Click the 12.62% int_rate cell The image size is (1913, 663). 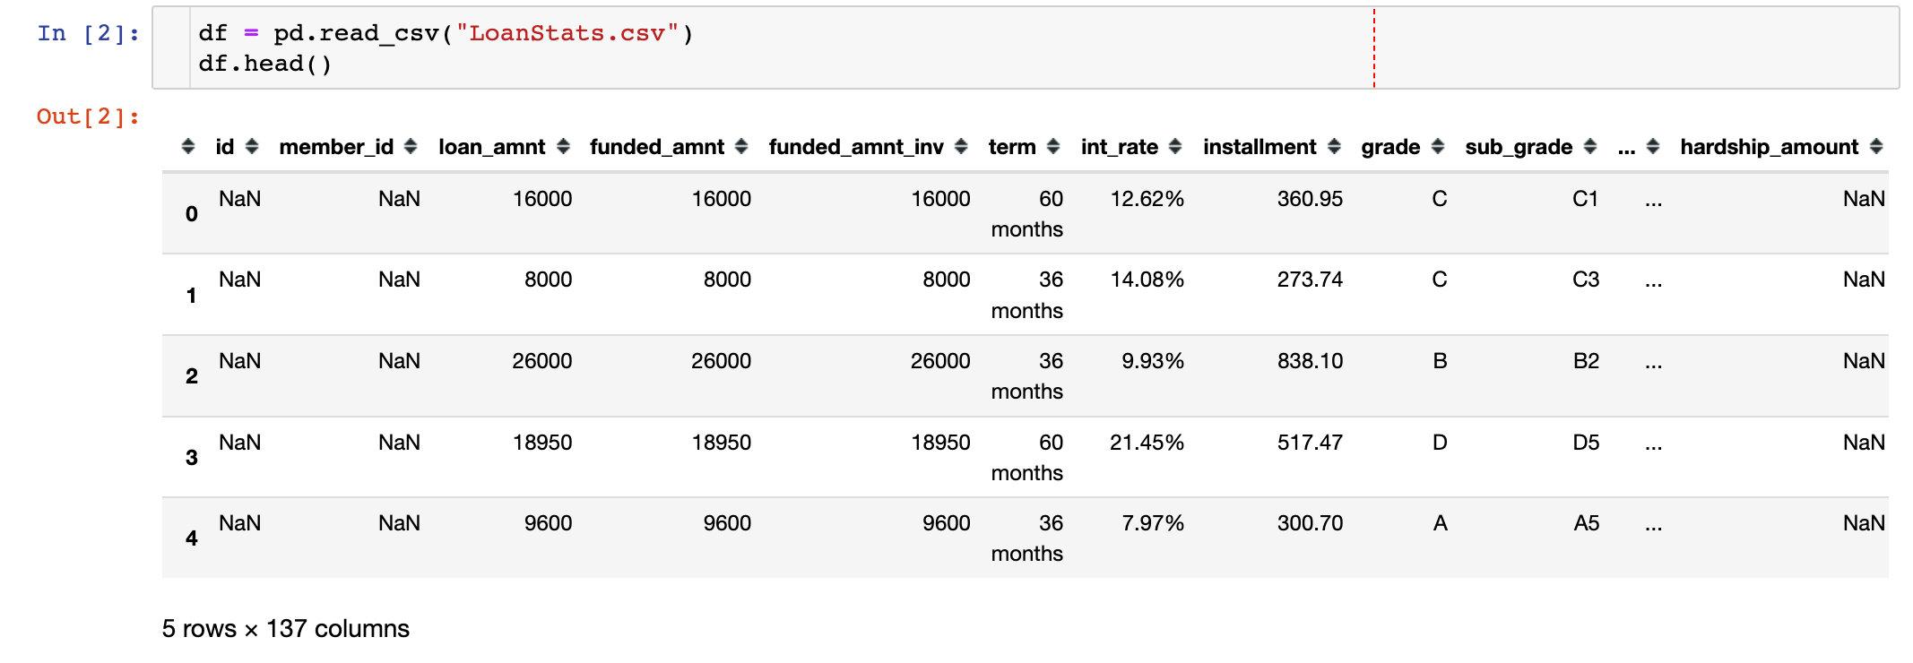[x=1147, y=199]
